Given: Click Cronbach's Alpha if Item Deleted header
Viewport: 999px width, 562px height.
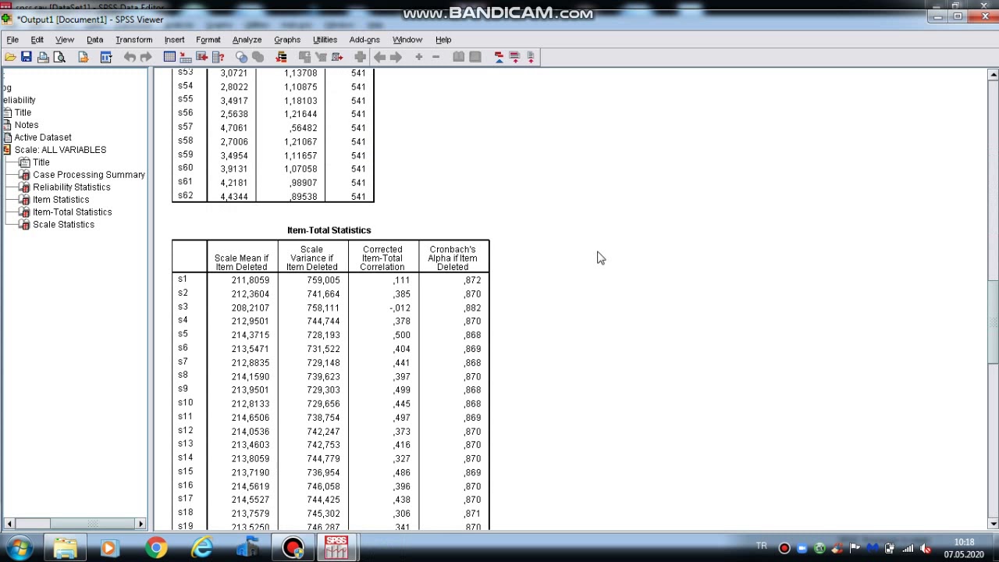Looking at the screenshot, I should click(x=453, y=258).
